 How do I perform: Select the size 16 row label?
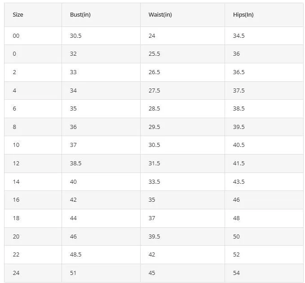16,200
